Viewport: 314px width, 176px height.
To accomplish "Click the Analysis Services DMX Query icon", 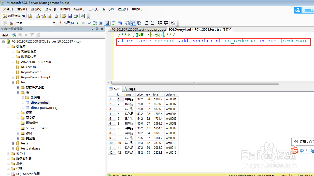I will [44, 16].
